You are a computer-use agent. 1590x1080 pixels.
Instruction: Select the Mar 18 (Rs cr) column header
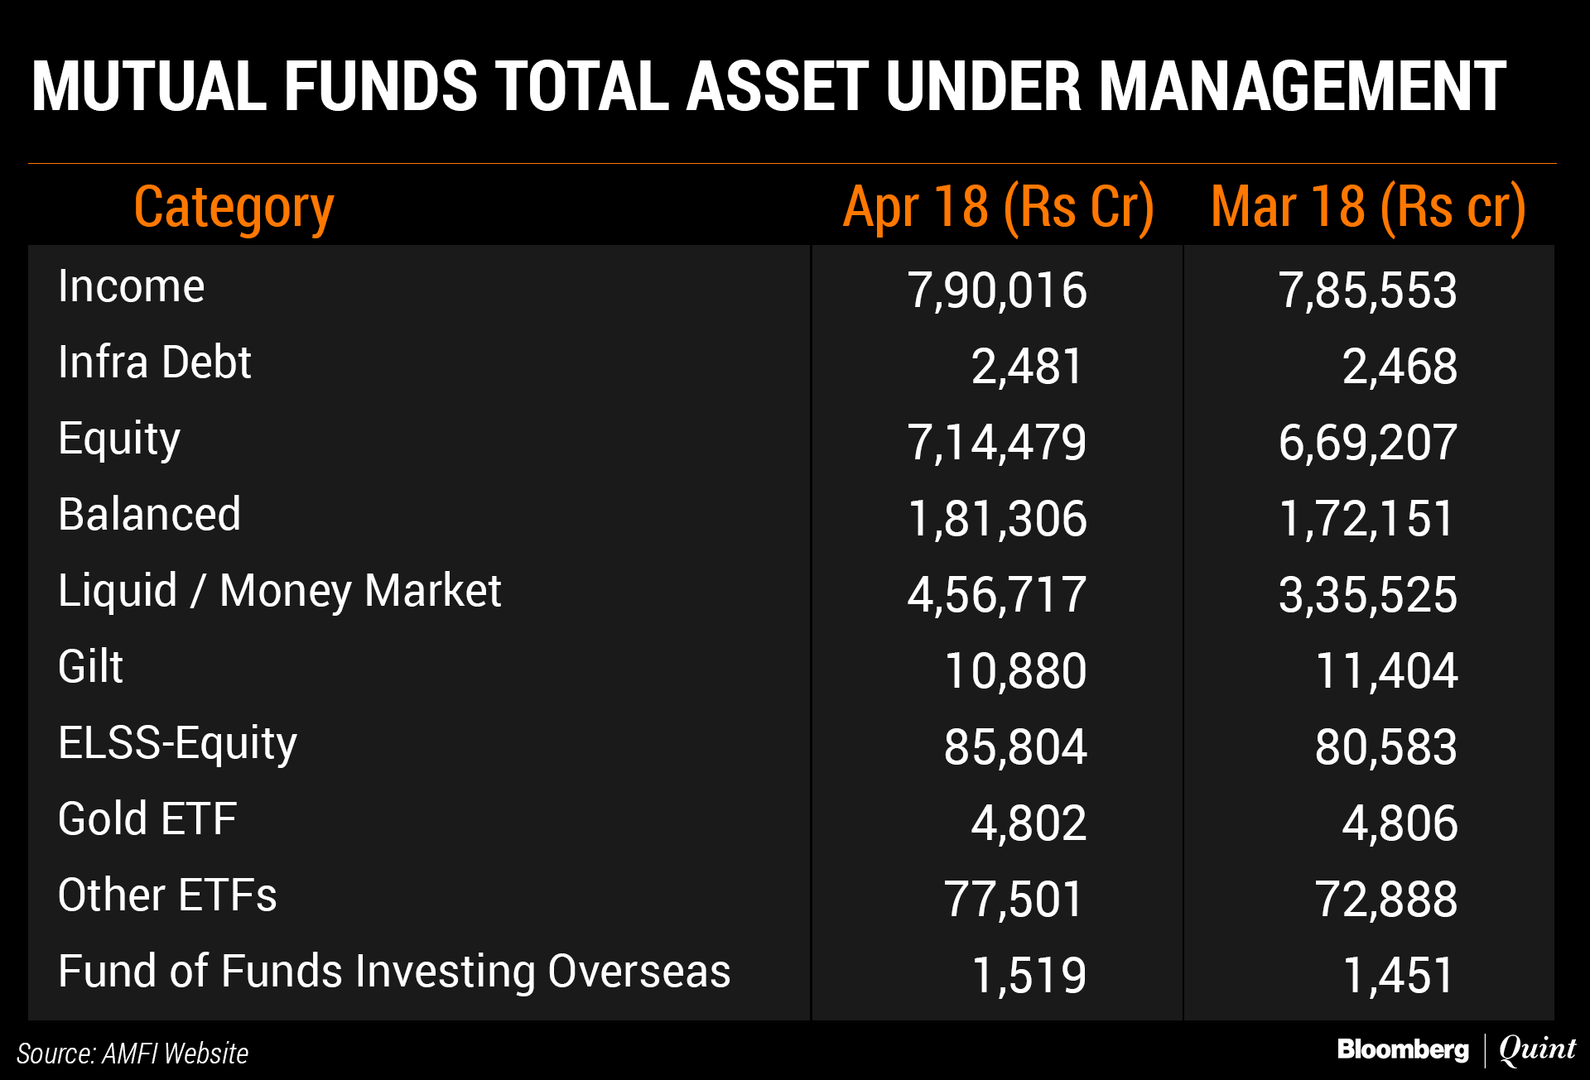[x=1368, y=207]
